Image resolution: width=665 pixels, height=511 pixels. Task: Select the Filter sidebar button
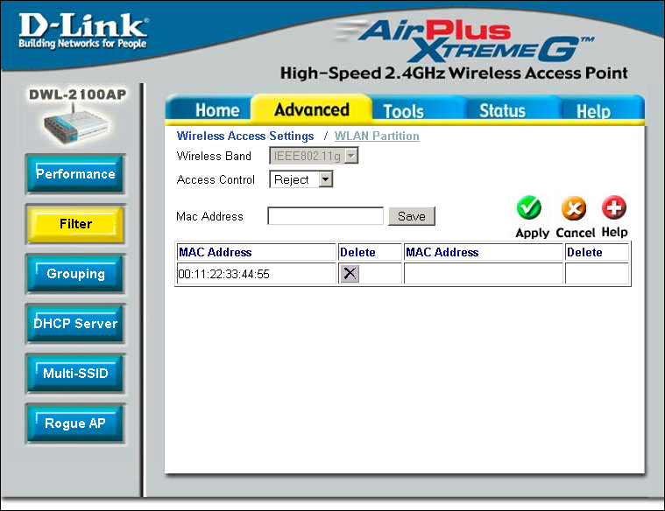[x=75, y=224]
